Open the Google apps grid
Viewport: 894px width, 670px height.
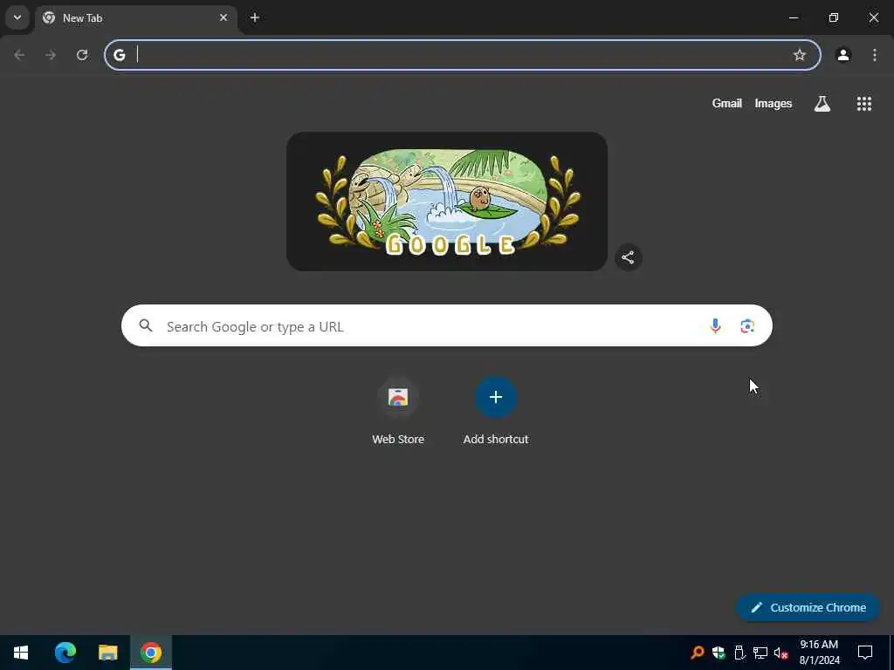pos(863,103)
